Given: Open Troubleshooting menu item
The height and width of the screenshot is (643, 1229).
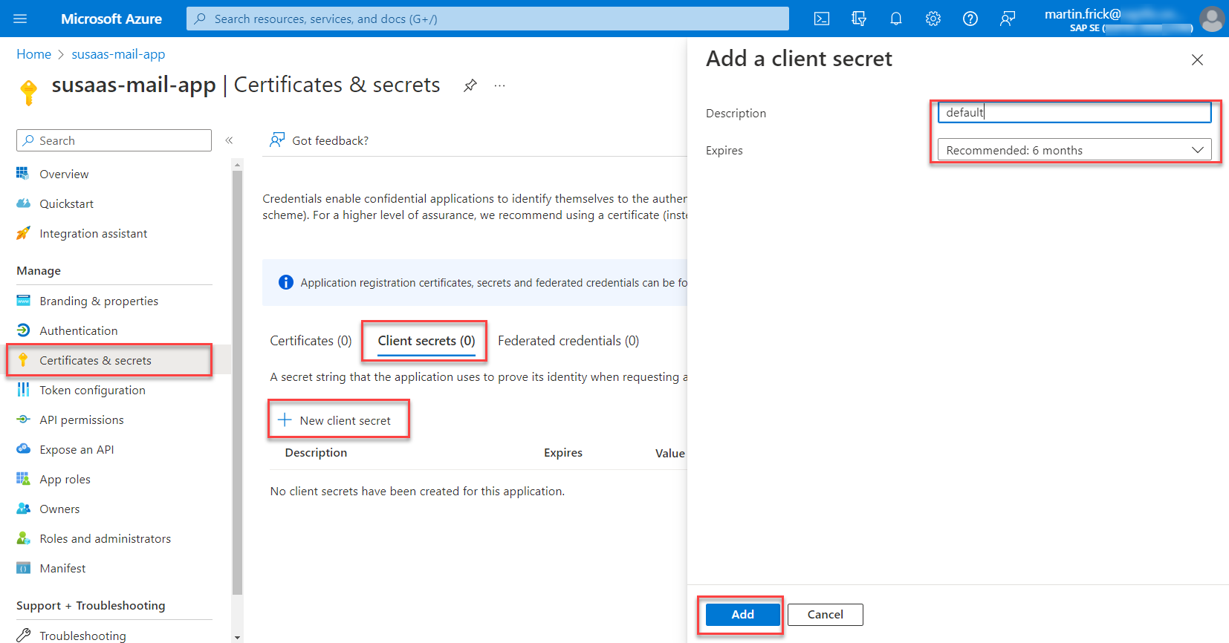Looking at the screenshot, I should [x=82, y=636].
